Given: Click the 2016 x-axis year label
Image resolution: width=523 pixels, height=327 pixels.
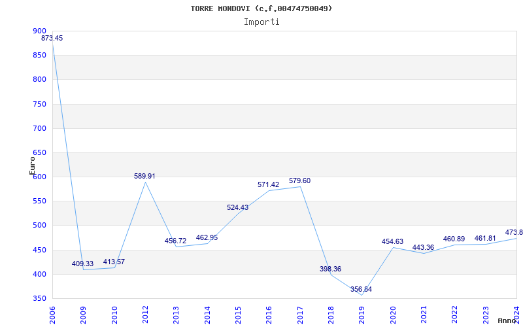Looking at the screenshot, I should pyautogui.click(x=269, y=315).
